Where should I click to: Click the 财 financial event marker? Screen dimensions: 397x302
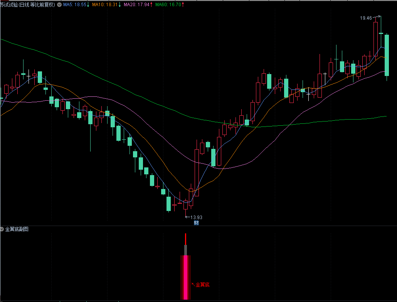click(196, 223)
